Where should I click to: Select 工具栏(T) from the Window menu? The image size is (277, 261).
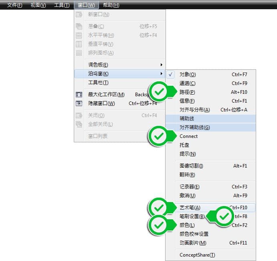(98, 83)
